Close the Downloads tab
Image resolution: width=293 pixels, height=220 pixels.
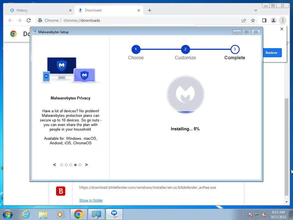pyautogui.click(x=139, y=10)
